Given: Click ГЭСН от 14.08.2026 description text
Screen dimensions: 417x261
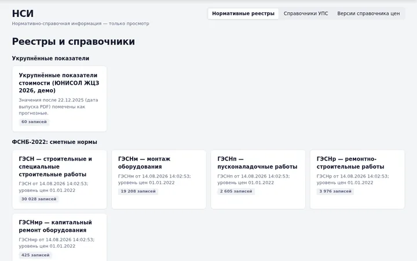Looking at the screenshot, I should 54,187.
